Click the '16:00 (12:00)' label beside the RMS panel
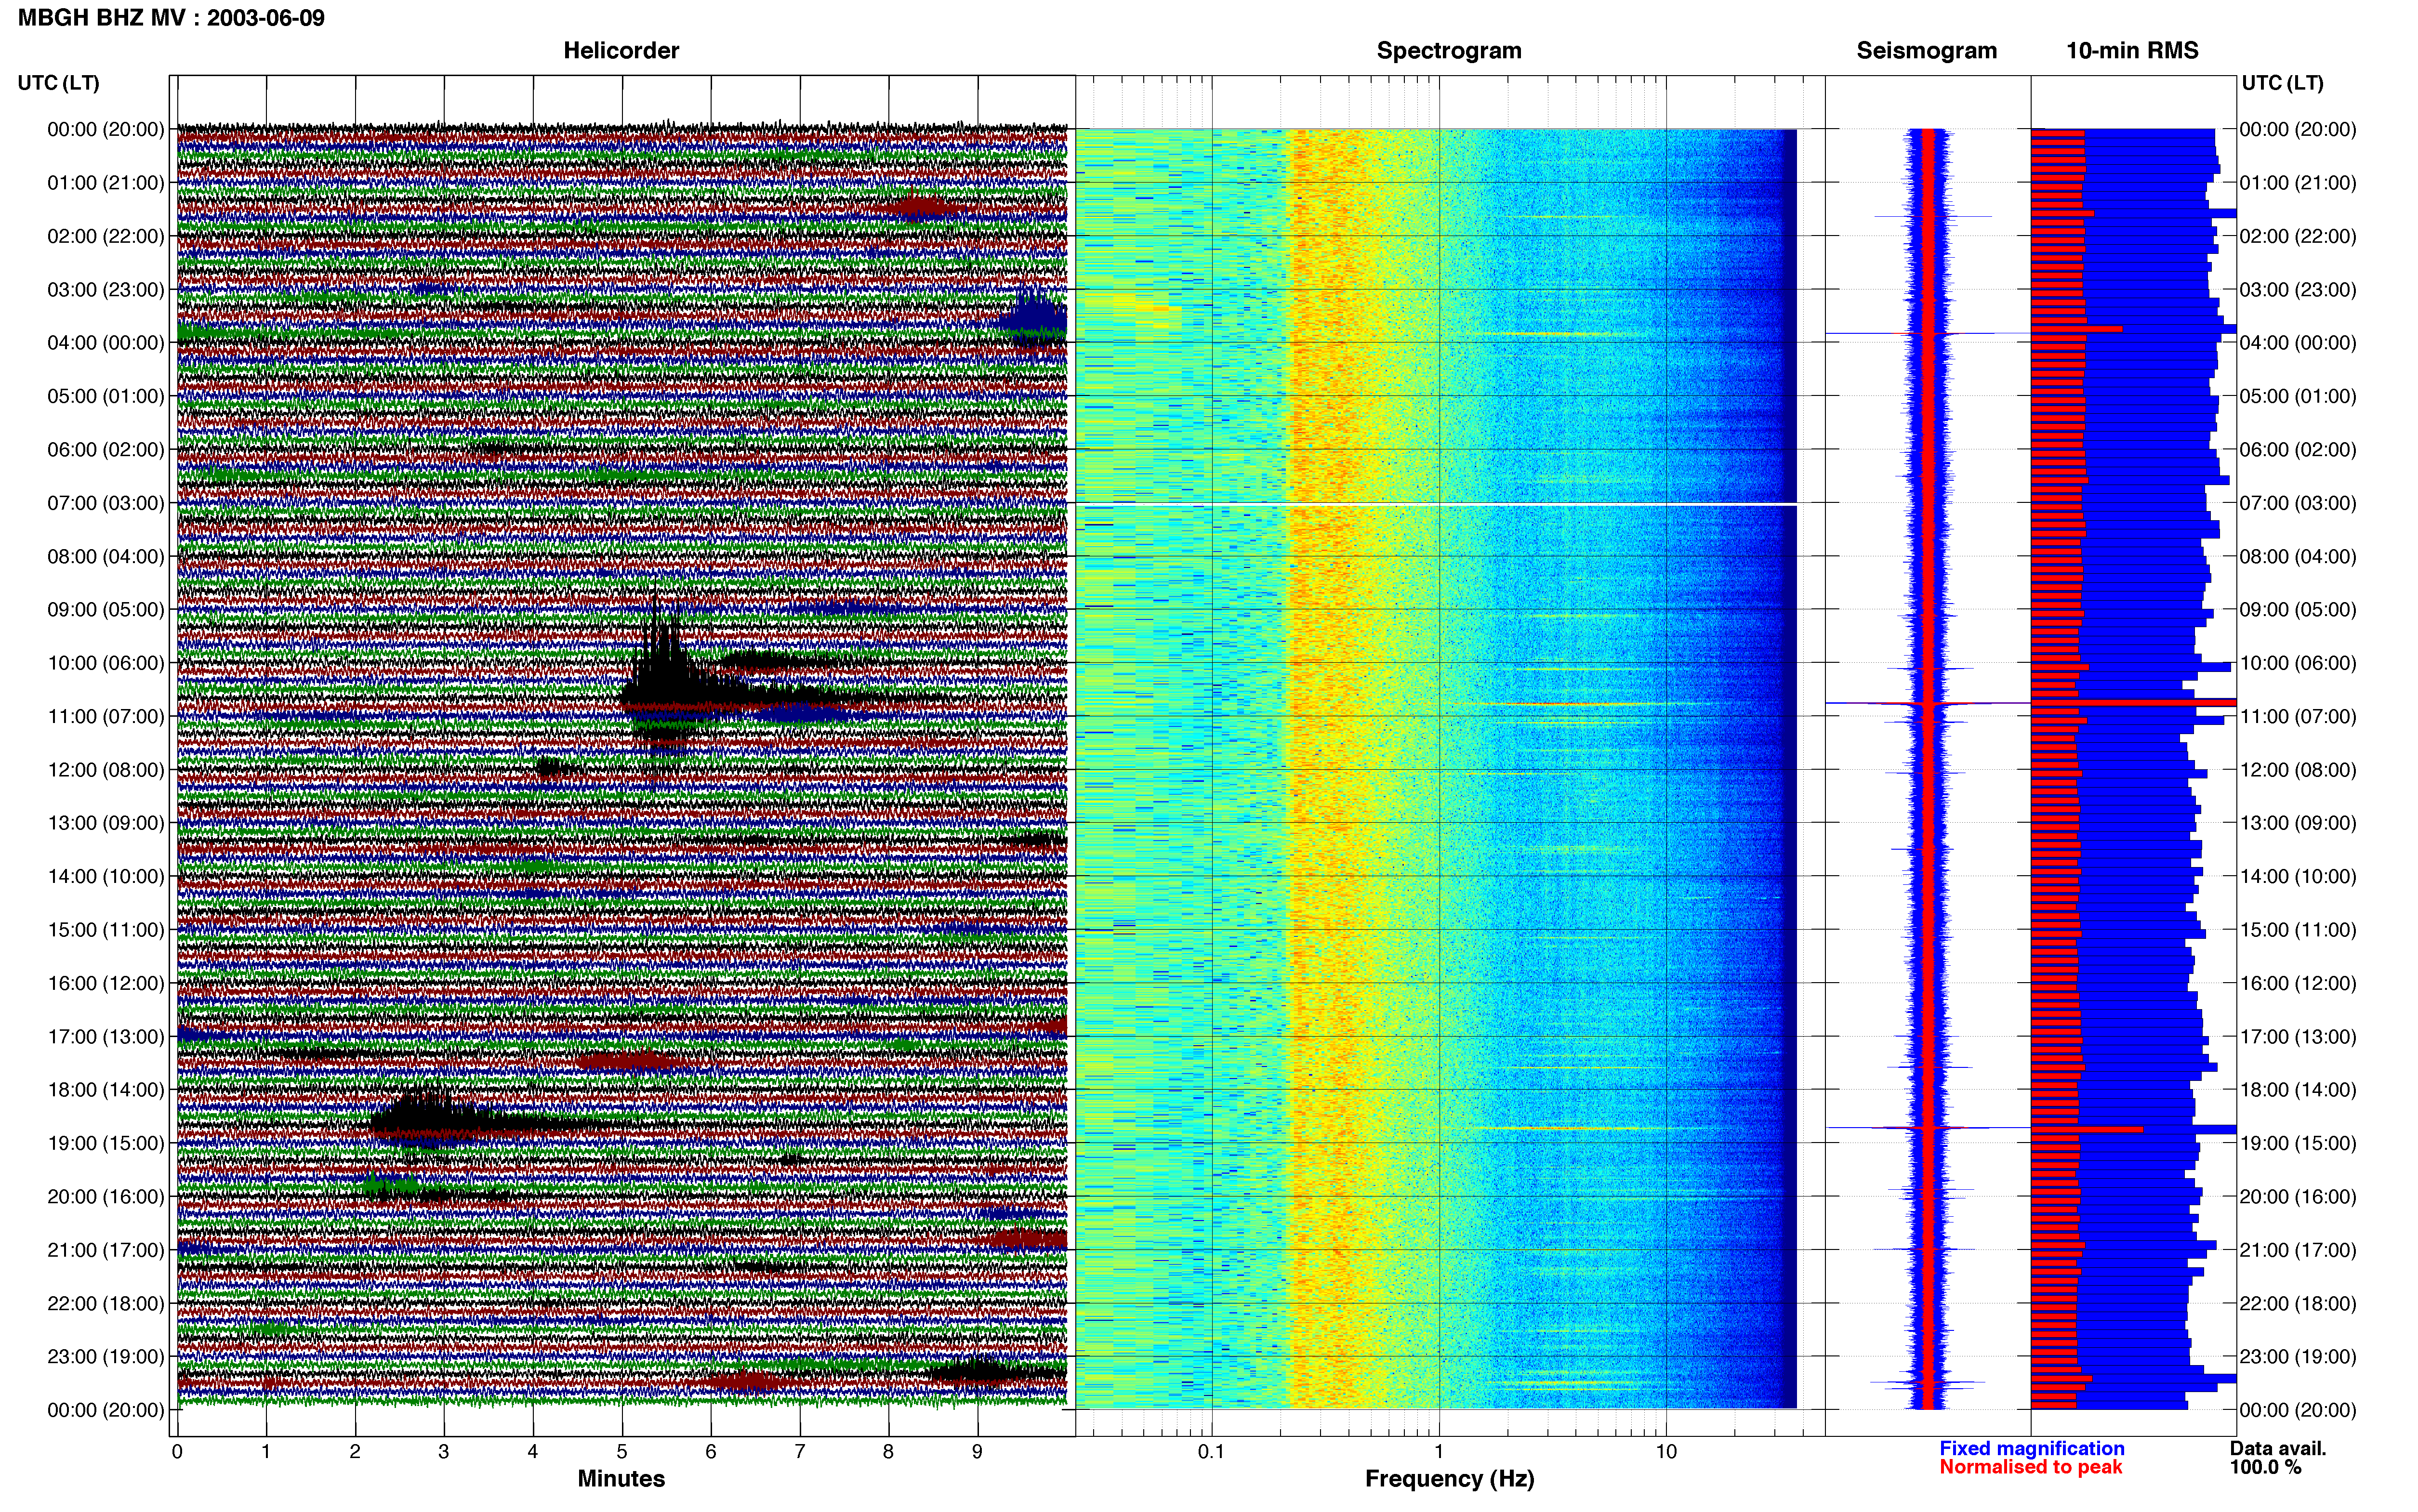2418x1512 pixels. click(x=2298, y=983)
